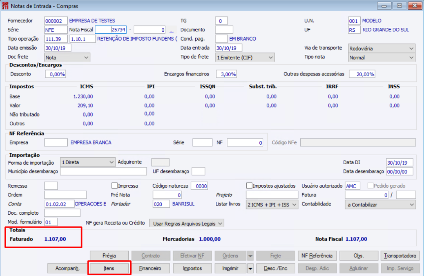Click the Desp. Adic button
424x276 pixels.
tap(317, 268)
